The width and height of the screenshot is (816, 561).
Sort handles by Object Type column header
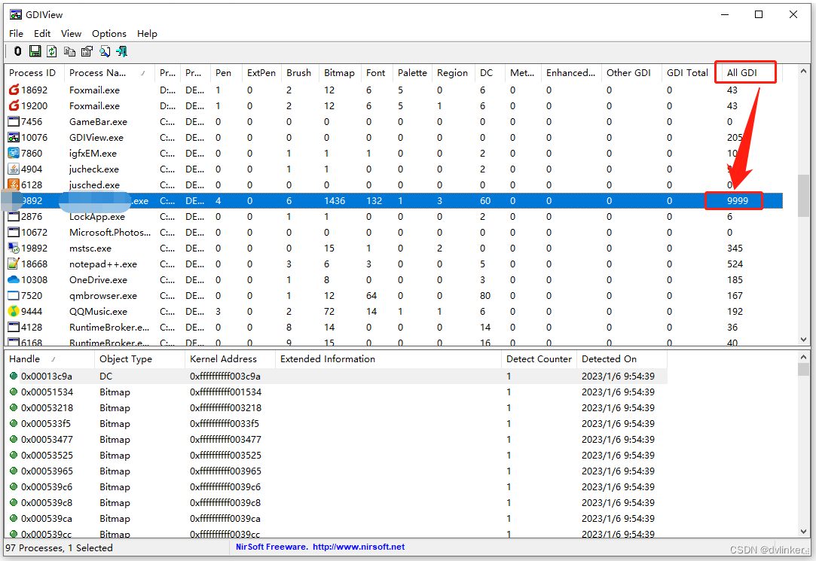139,358
